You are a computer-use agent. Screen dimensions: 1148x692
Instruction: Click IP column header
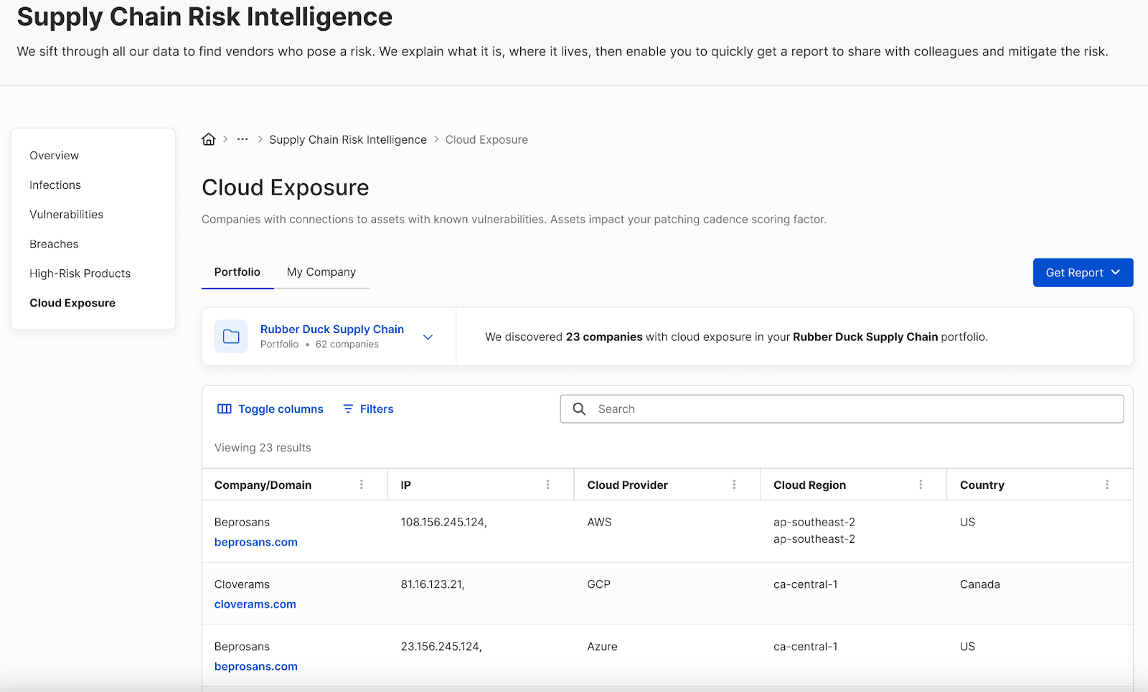(x=406, y=485)
